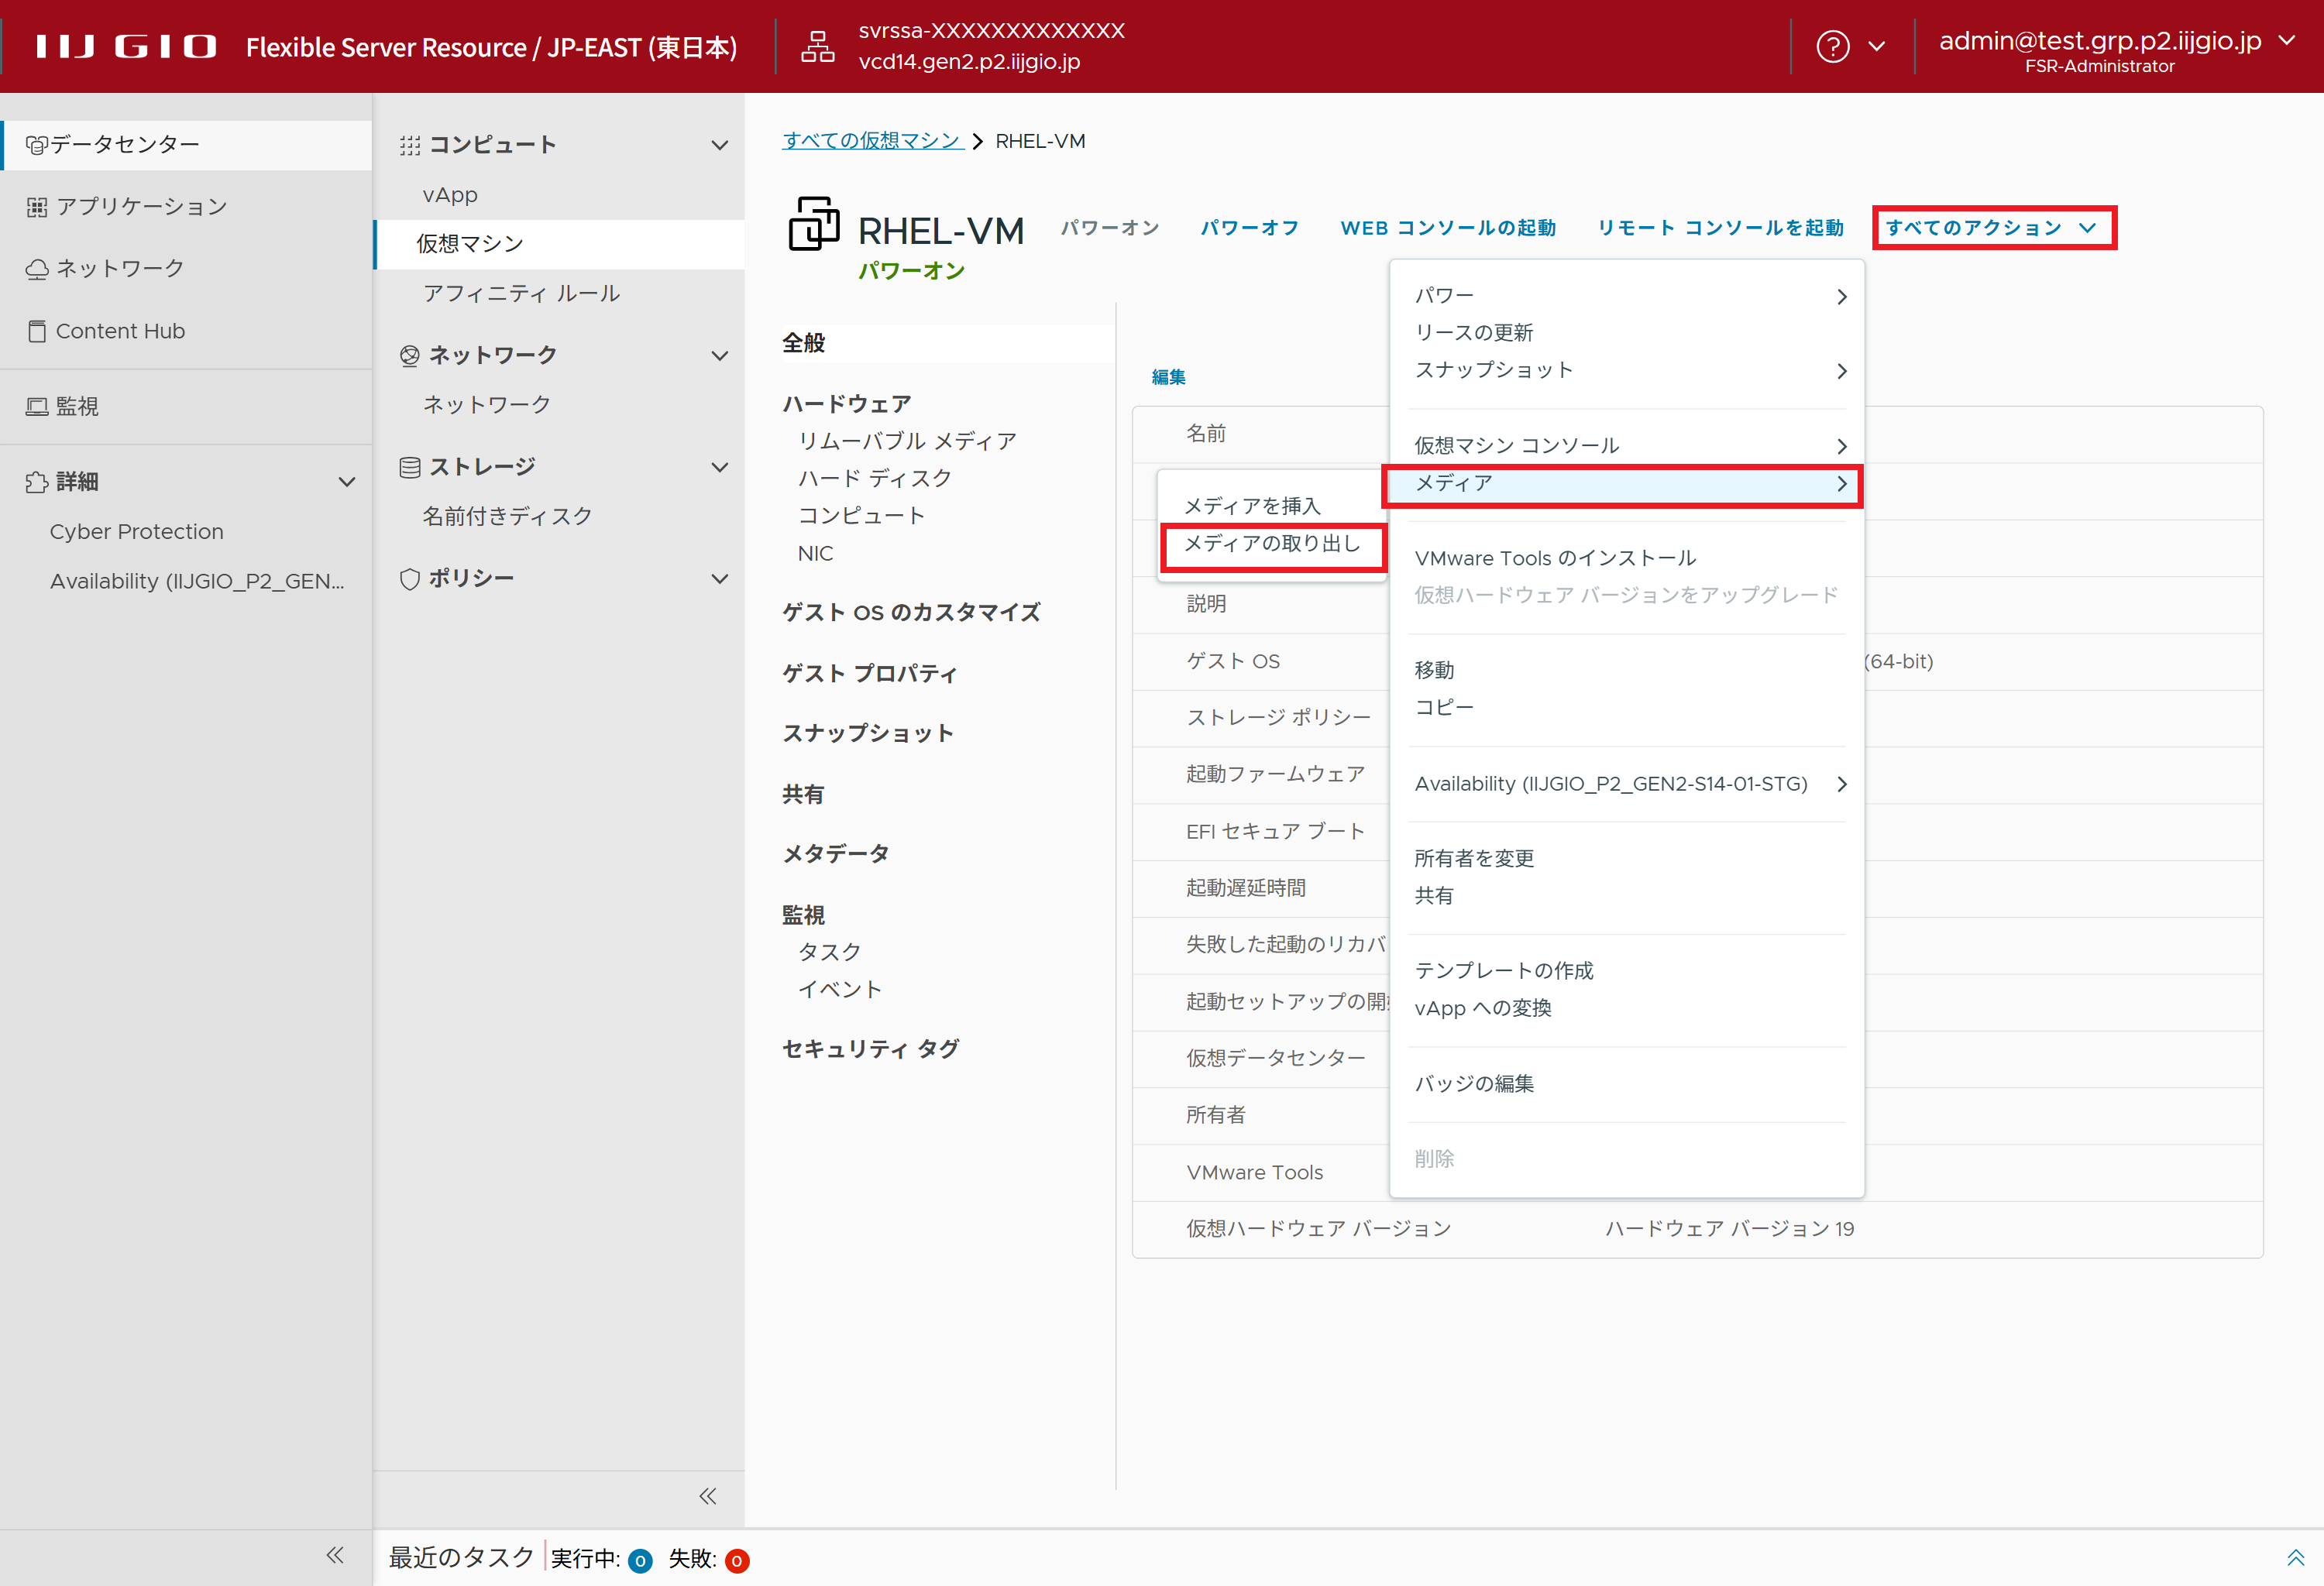Collapse the 詳細 section in sidebar
The width and height of the screenshot is (2324, 1586).
[x=346, y=482]
